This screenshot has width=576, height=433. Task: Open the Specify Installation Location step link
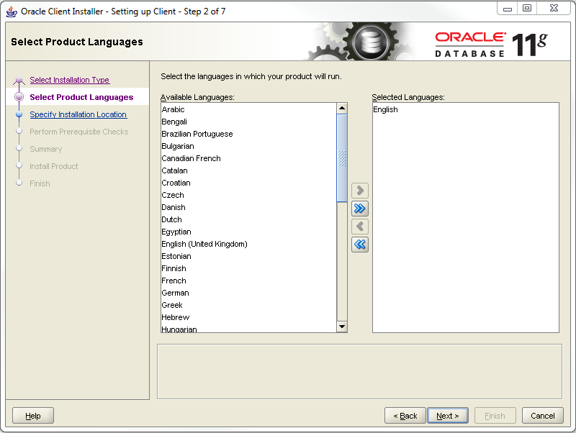point(78,114)
